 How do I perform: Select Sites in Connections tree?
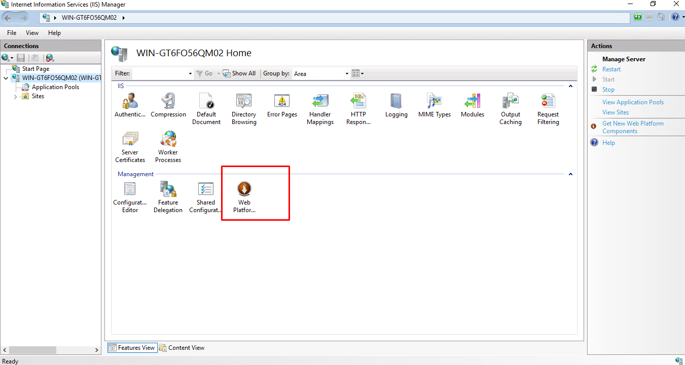(38, 96)
